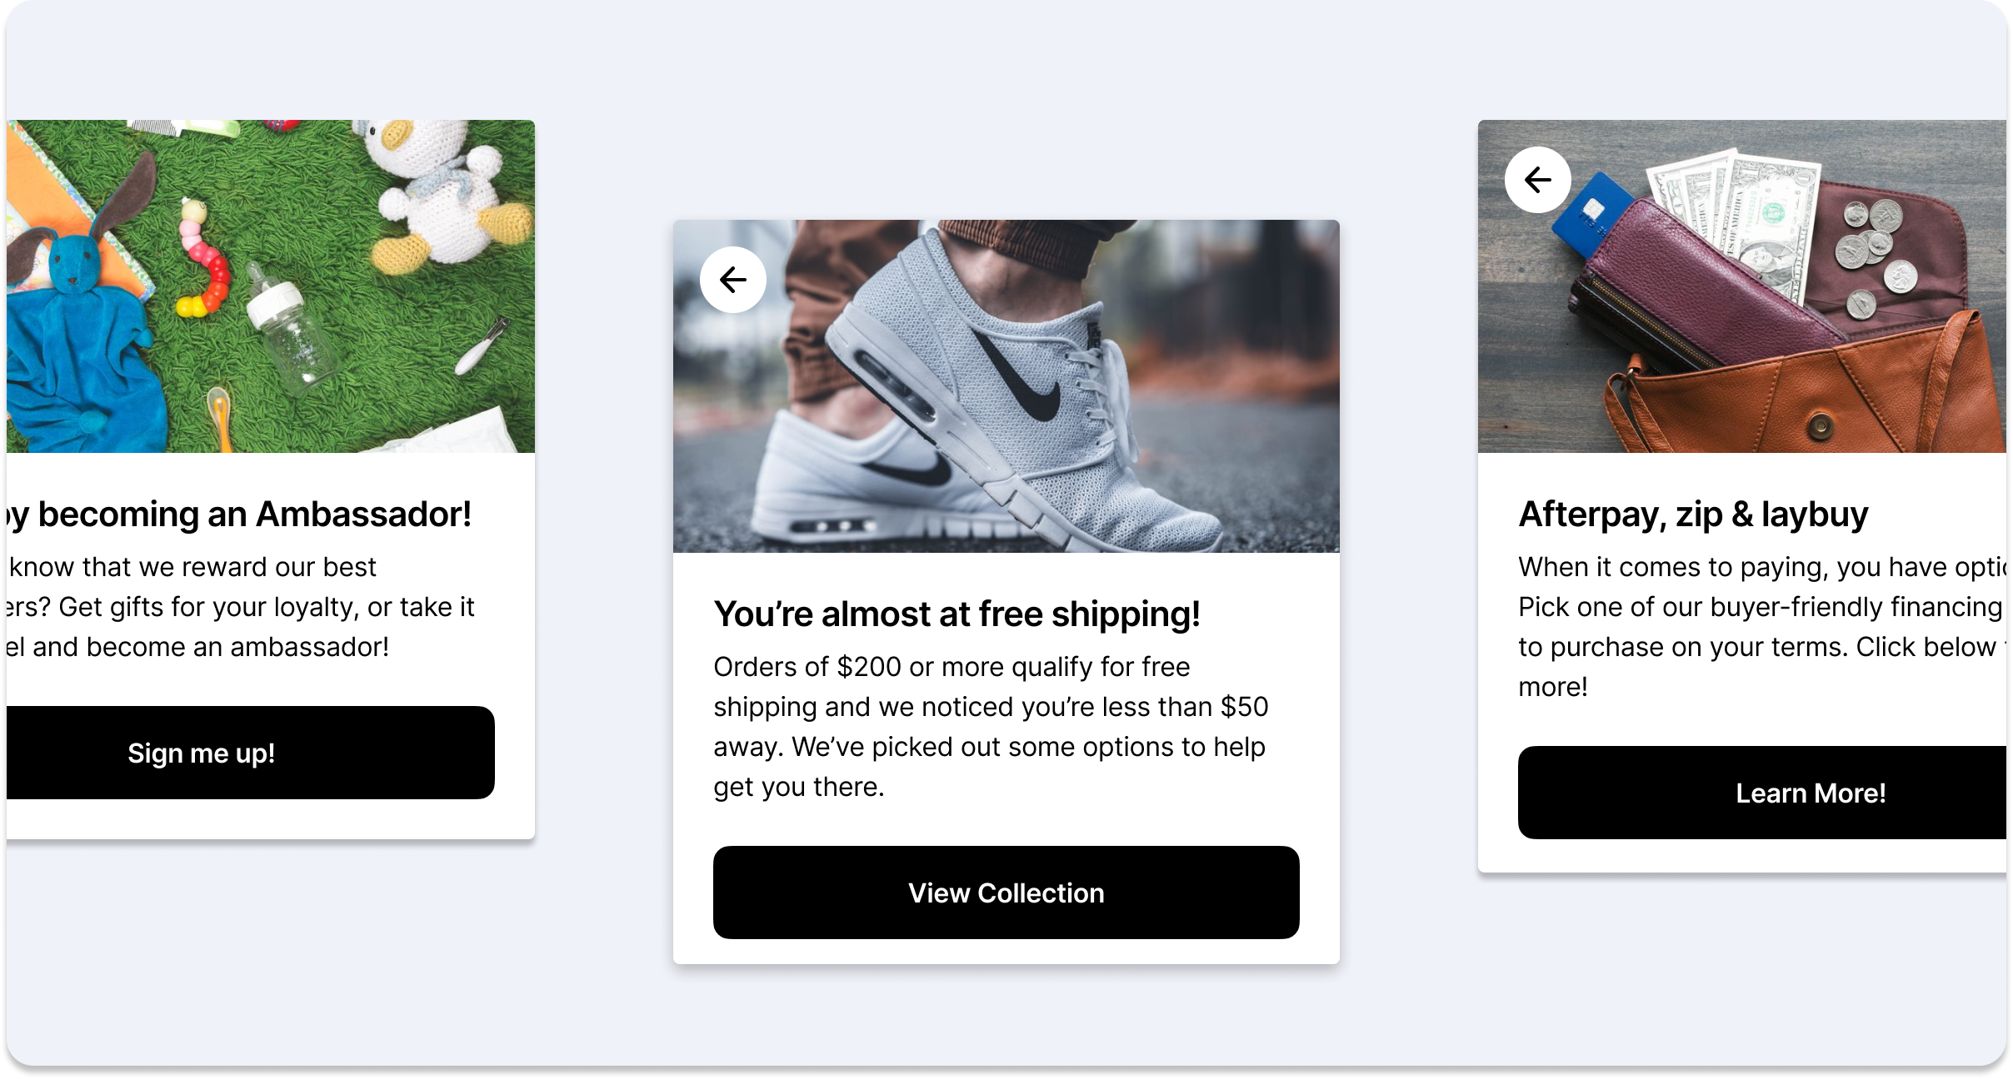Click the buyer-friendly financing description text
Viewport: 2013px width, 1079px height.
click(1762, 626)
